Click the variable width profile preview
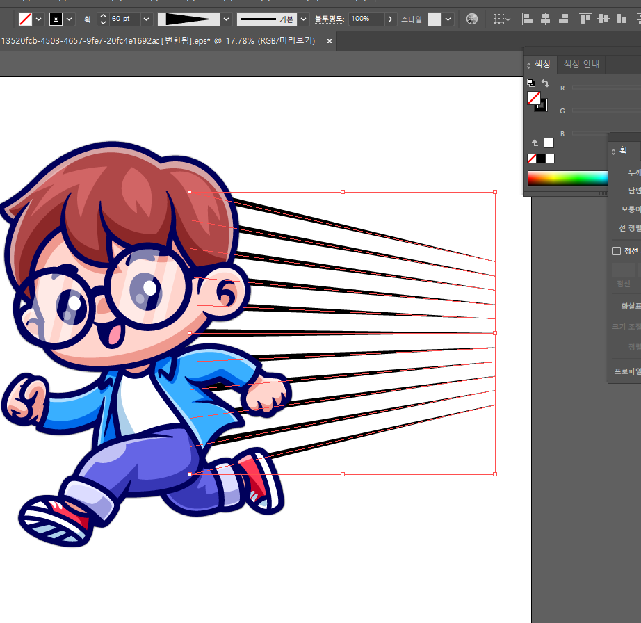This screenshot has height=623, width=641. tap(189, 19)
